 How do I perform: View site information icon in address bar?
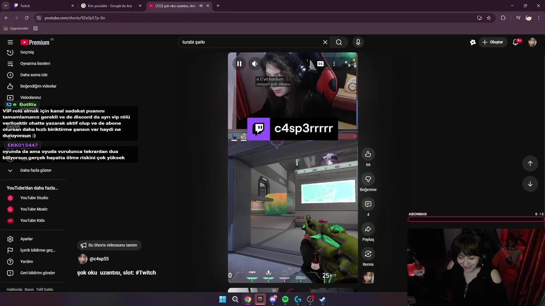[x=39, y=18]
